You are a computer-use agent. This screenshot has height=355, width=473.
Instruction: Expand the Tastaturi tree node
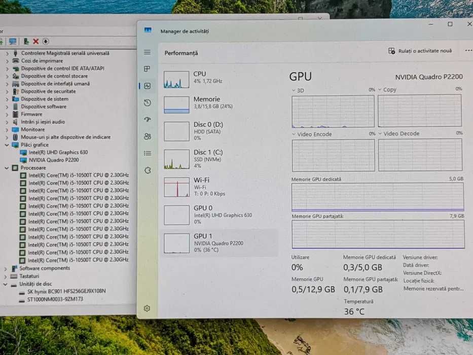pyautogui.click(x=6, y=276)
